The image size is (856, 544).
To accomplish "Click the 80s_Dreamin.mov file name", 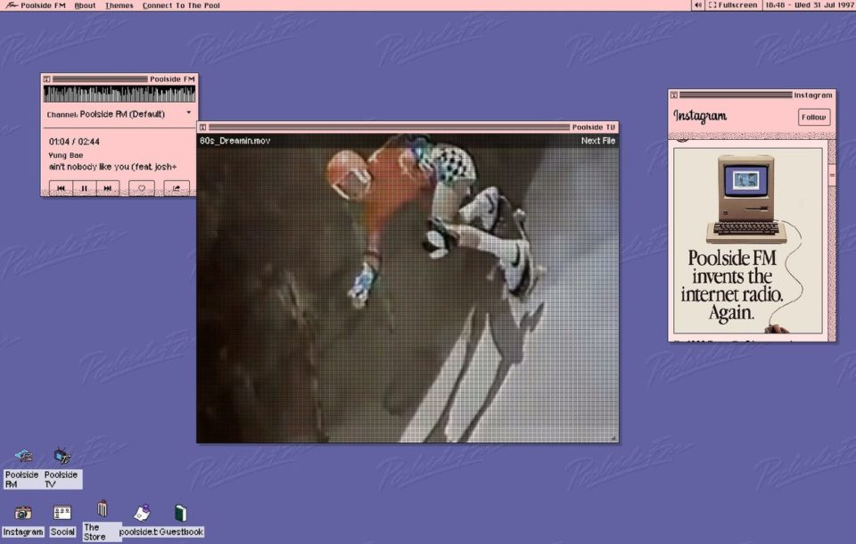I will point(235,140).
